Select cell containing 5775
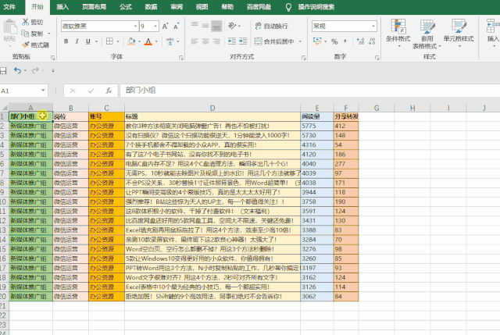This screenshot has height=335, width=500. pyautogui.click(x=317, y=126)
